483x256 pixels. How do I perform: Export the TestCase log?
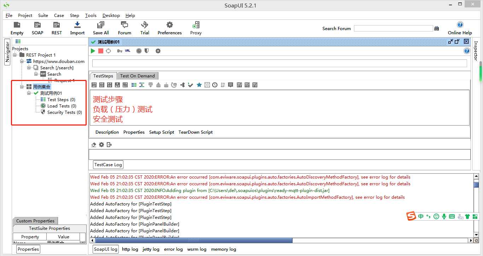(x=109, y=145)
